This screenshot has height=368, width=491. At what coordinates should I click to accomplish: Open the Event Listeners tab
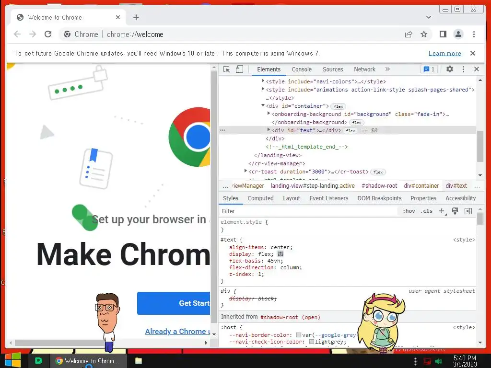(329, 198)
